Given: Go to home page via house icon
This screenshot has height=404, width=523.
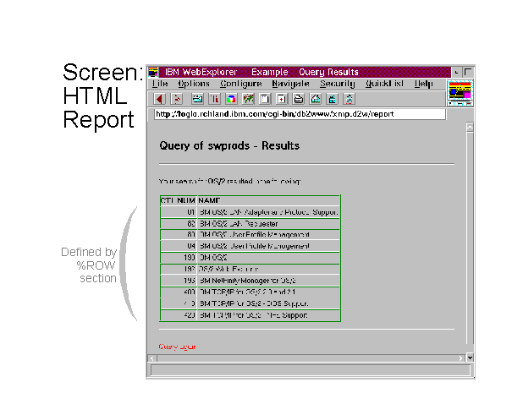Looking at the screenshot, I should click(x=316, y=99).
